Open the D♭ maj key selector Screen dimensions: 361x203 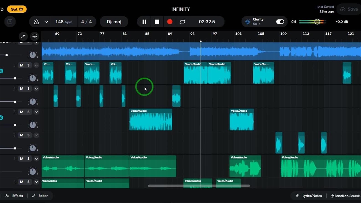pyautogui.click(x=114, y=22)
